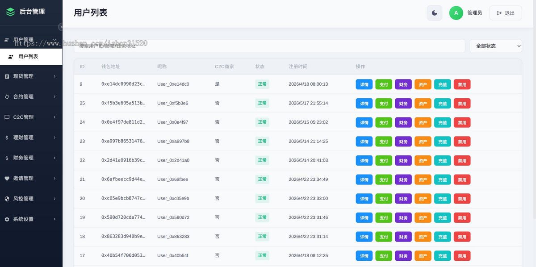Select 用户列表 in the sidebar
Viewport: 536px width, 267px height.
tap(31, 57)
